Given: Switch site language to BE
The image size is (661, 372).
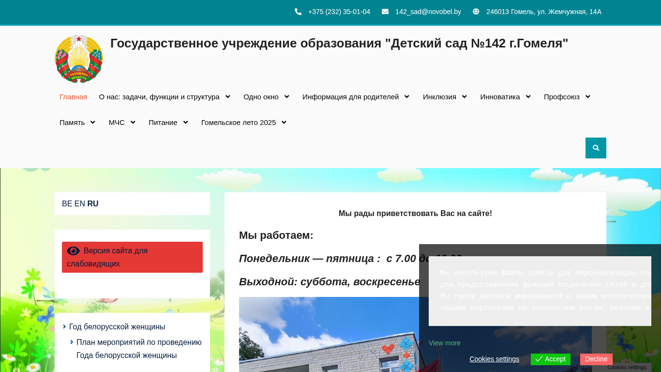Looking at the screenshot, I should 67,204.
